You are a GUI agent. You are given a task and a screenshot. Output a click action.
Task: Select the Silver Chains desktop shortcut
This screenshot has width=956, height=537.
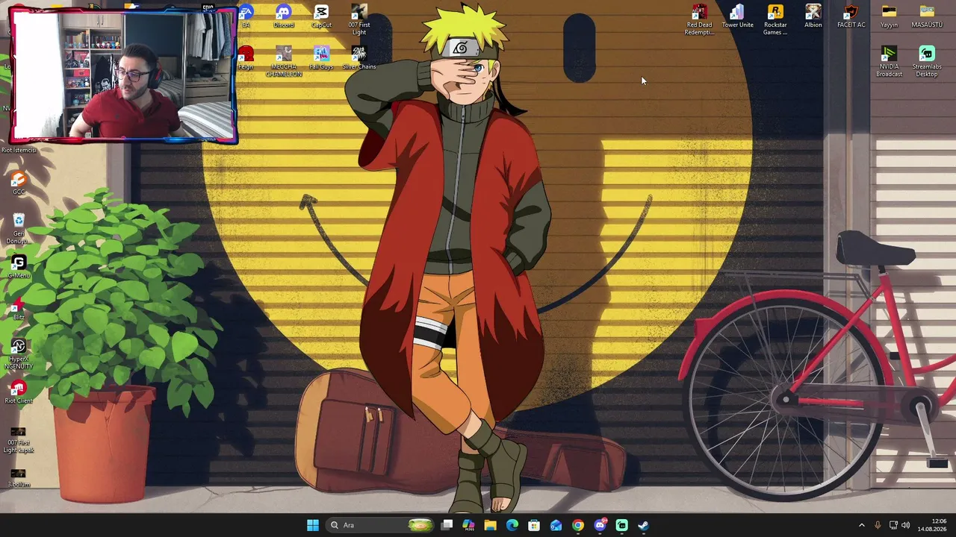click(359, 58)
